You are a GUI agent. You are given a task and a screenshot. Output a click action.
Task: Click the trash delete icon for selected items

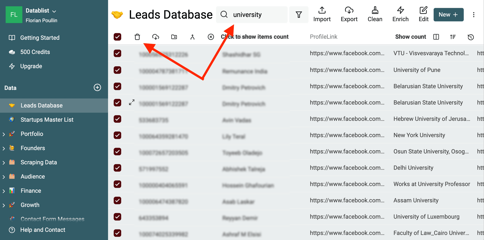point(137,37)
